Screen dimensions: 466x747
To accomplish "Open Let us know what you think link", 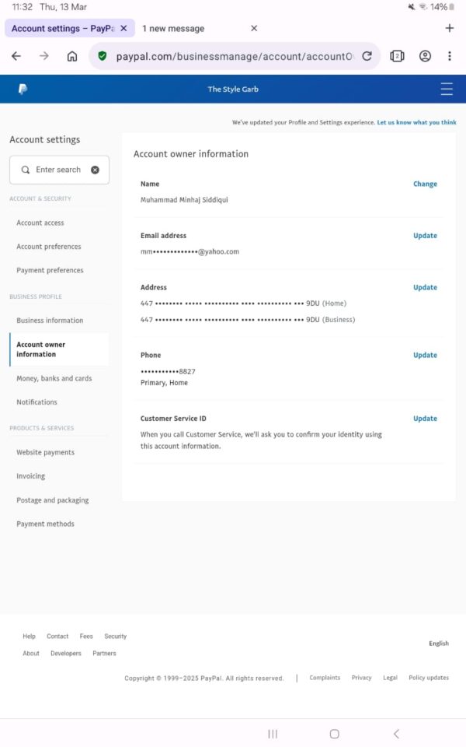I will click(416, 122).
